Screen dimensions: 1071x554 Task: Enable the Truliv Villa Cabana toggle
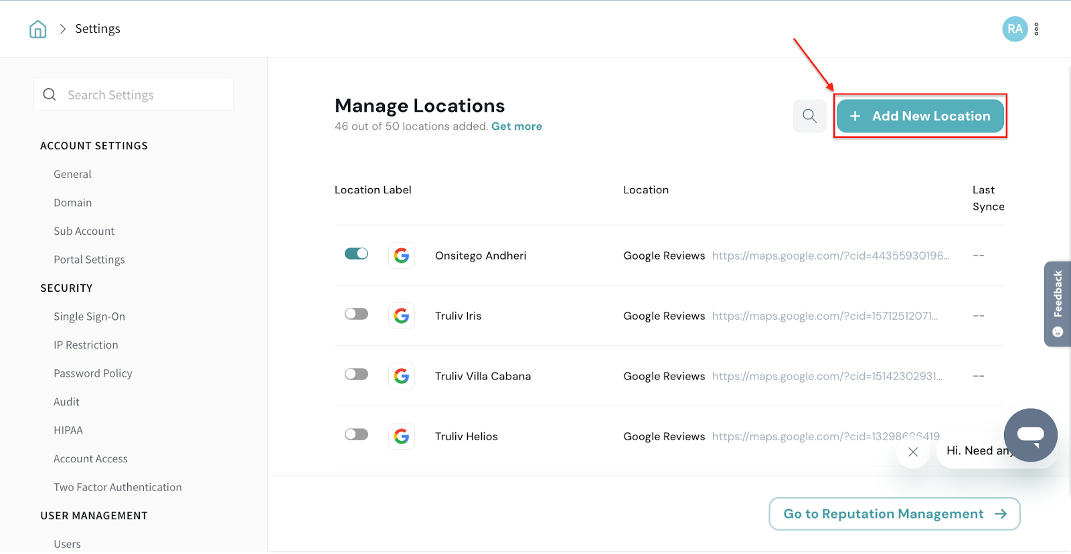(x=356, y=374)
